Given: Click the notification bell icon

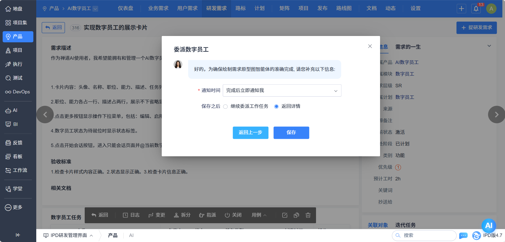Looking at the screenshot, I should [476, 8].
